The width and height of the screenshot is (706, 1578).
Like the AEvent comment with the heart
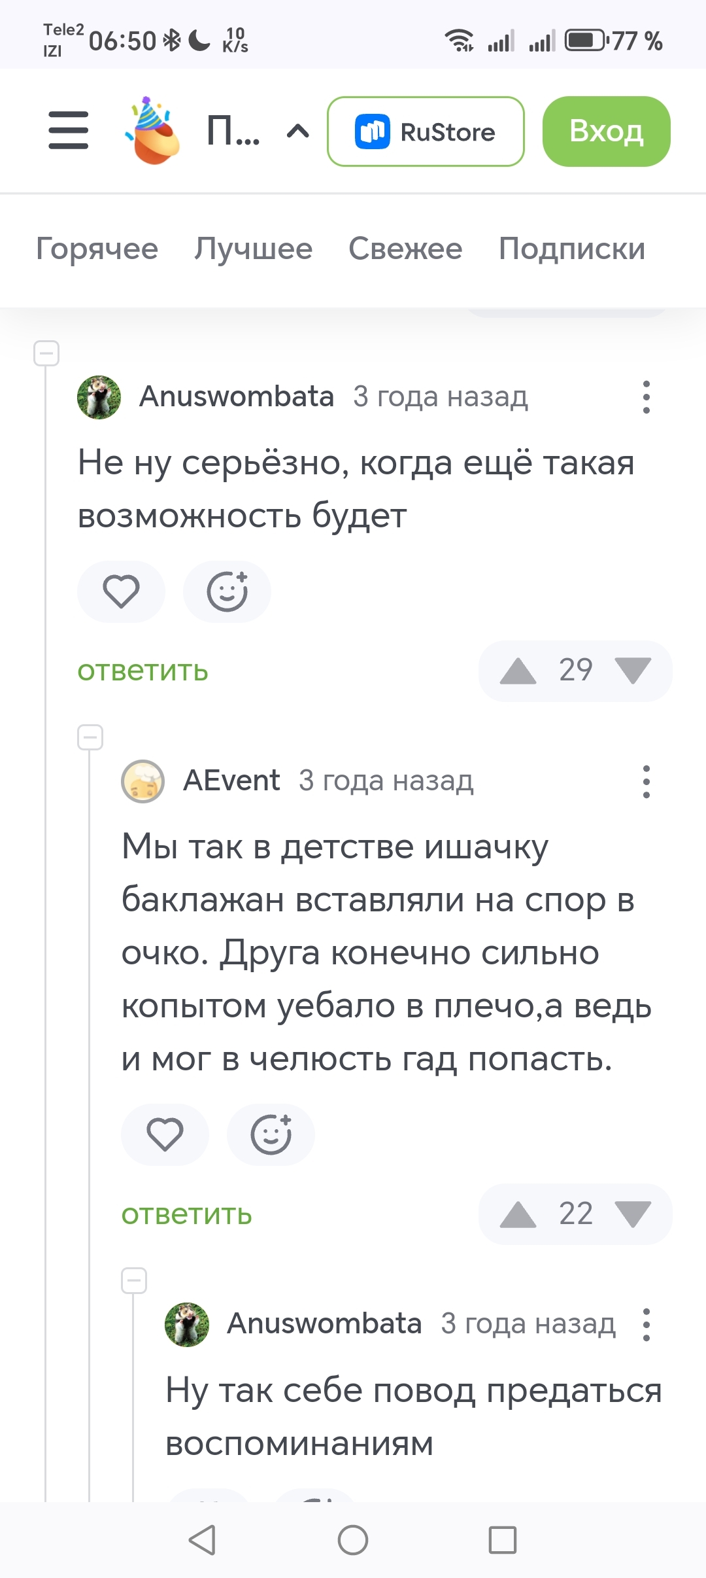coord(165,1134)
